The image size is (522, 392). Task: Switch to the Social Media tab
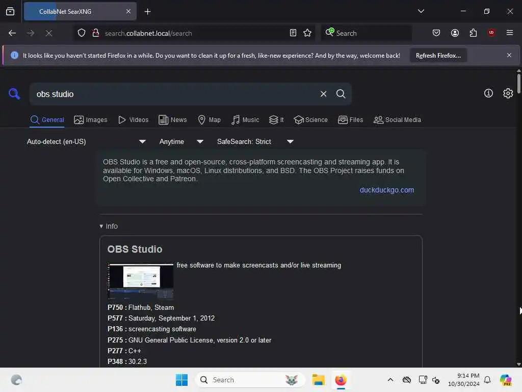click(x=397, y=119)
